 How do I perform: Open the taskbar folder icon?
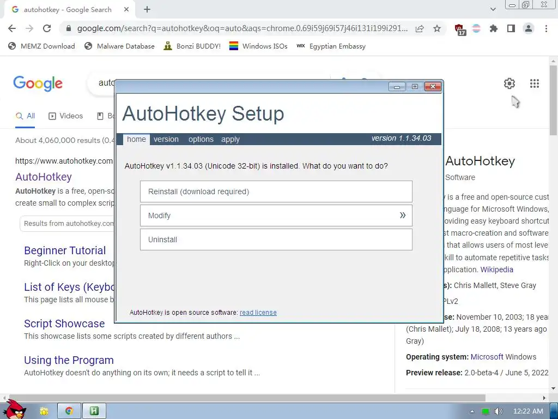click(x=44, y=411)
